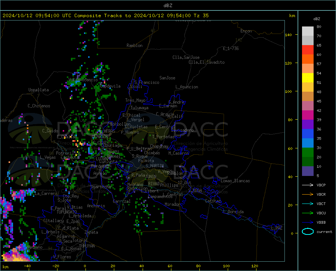Select the 'Clla.SanJose' label

click(x=186, y=57)
